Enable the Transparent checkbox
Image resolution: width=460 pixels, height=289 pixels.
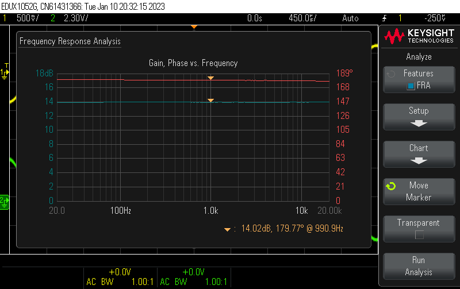(x=420, y=235)
